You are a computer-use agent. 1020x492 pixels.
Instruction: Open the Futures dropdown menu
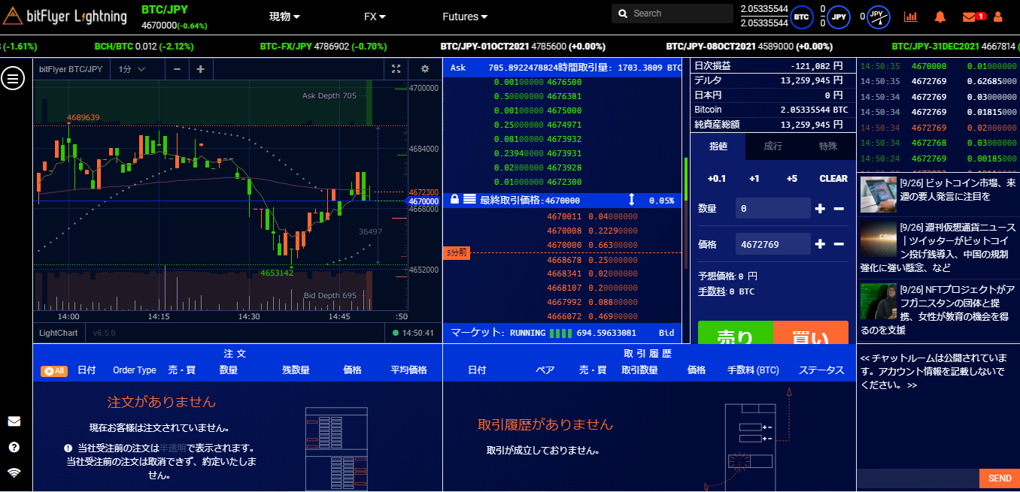click(465, 17)
